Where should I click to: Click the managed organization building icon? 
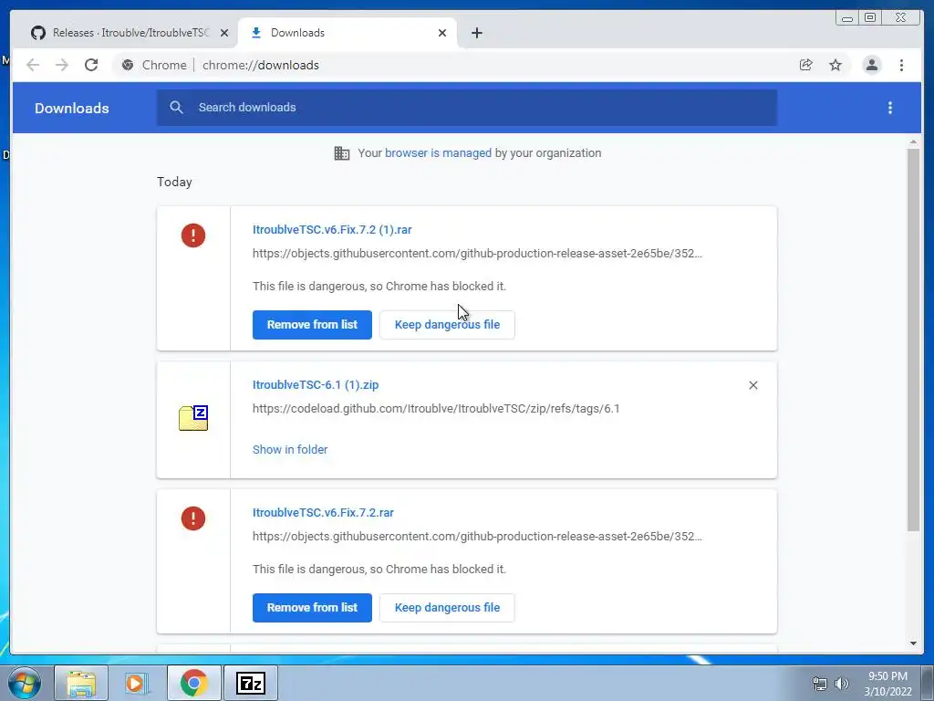pos(342,153)
